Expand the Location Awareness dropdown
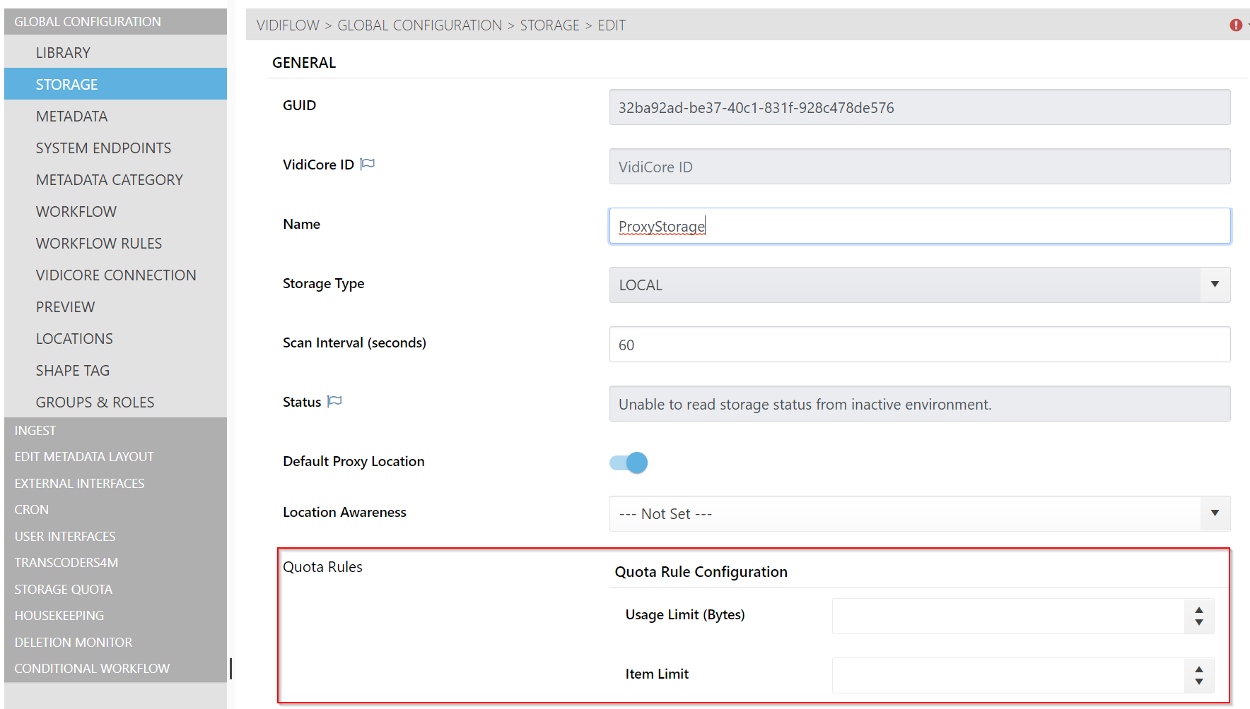The image size is (1250, 709). pos(919,513)
